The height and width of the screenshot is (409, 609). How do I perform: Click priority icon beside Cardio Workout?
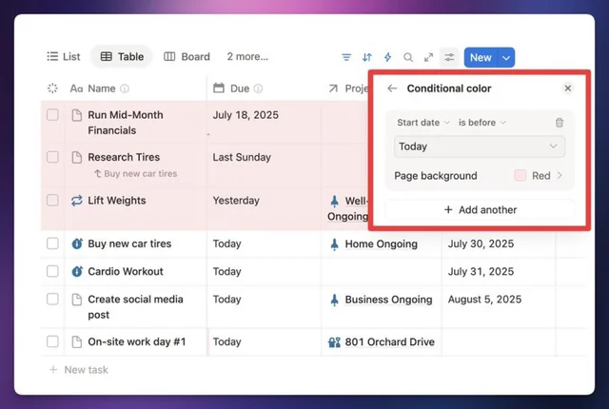pos(77,271)
